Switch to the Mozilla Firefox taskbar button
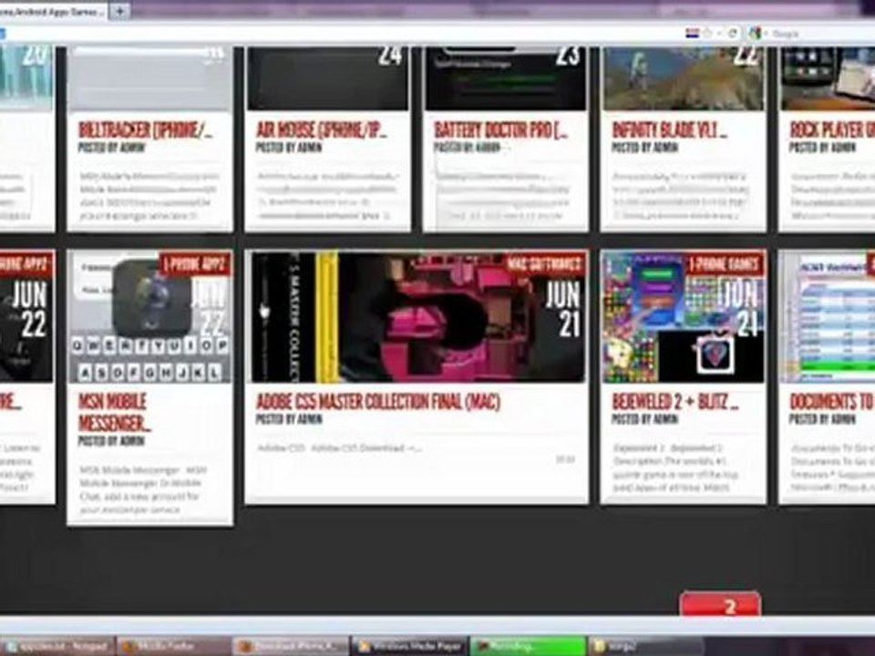Image resolution: width=875 pixels, height=656 pixels. click(x=174, y=646)
